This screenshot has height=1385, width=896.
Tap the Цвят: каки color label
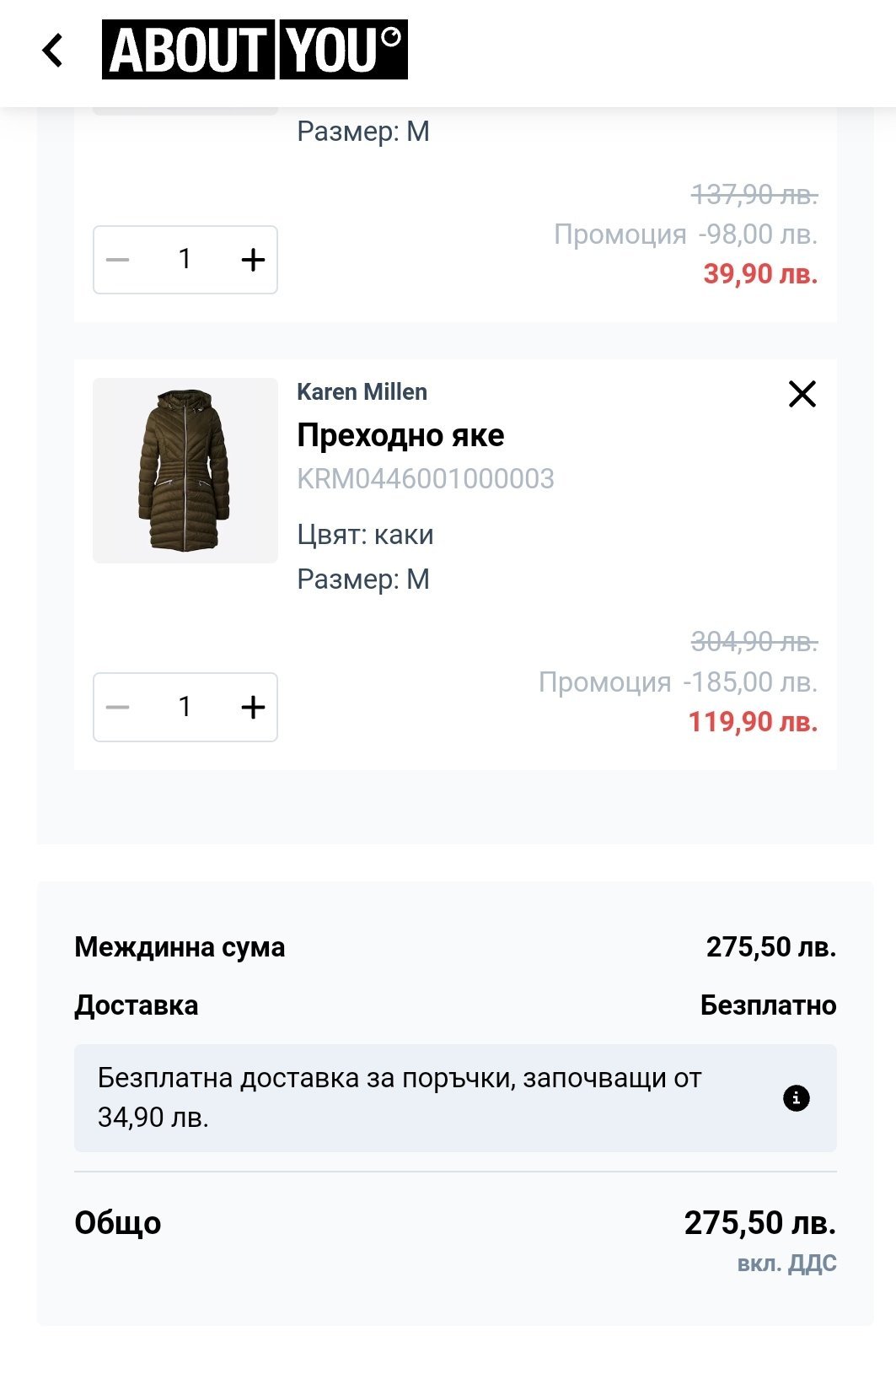click(365, 535)
